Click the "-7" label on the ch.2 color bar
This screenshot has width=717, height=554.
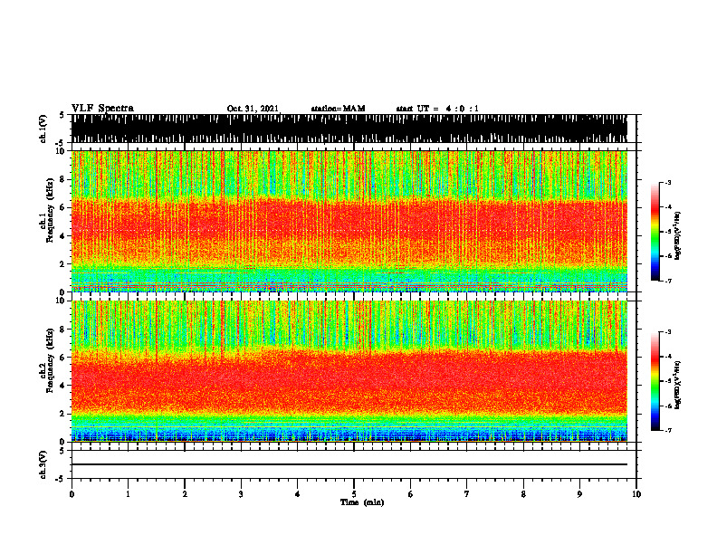pyautogui.click(x=668, y=430)
